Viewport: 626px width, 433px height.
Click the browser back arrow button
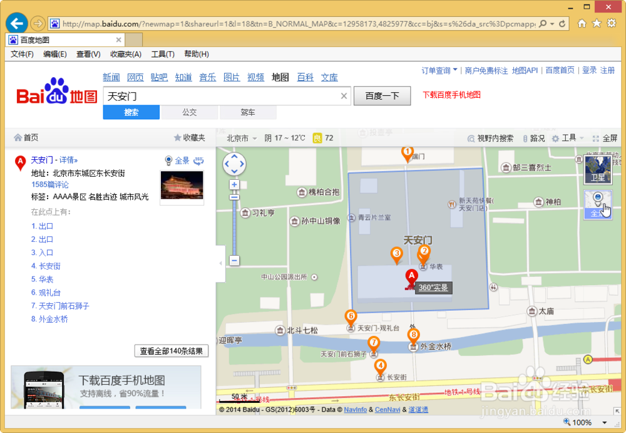tap(17, 23)
